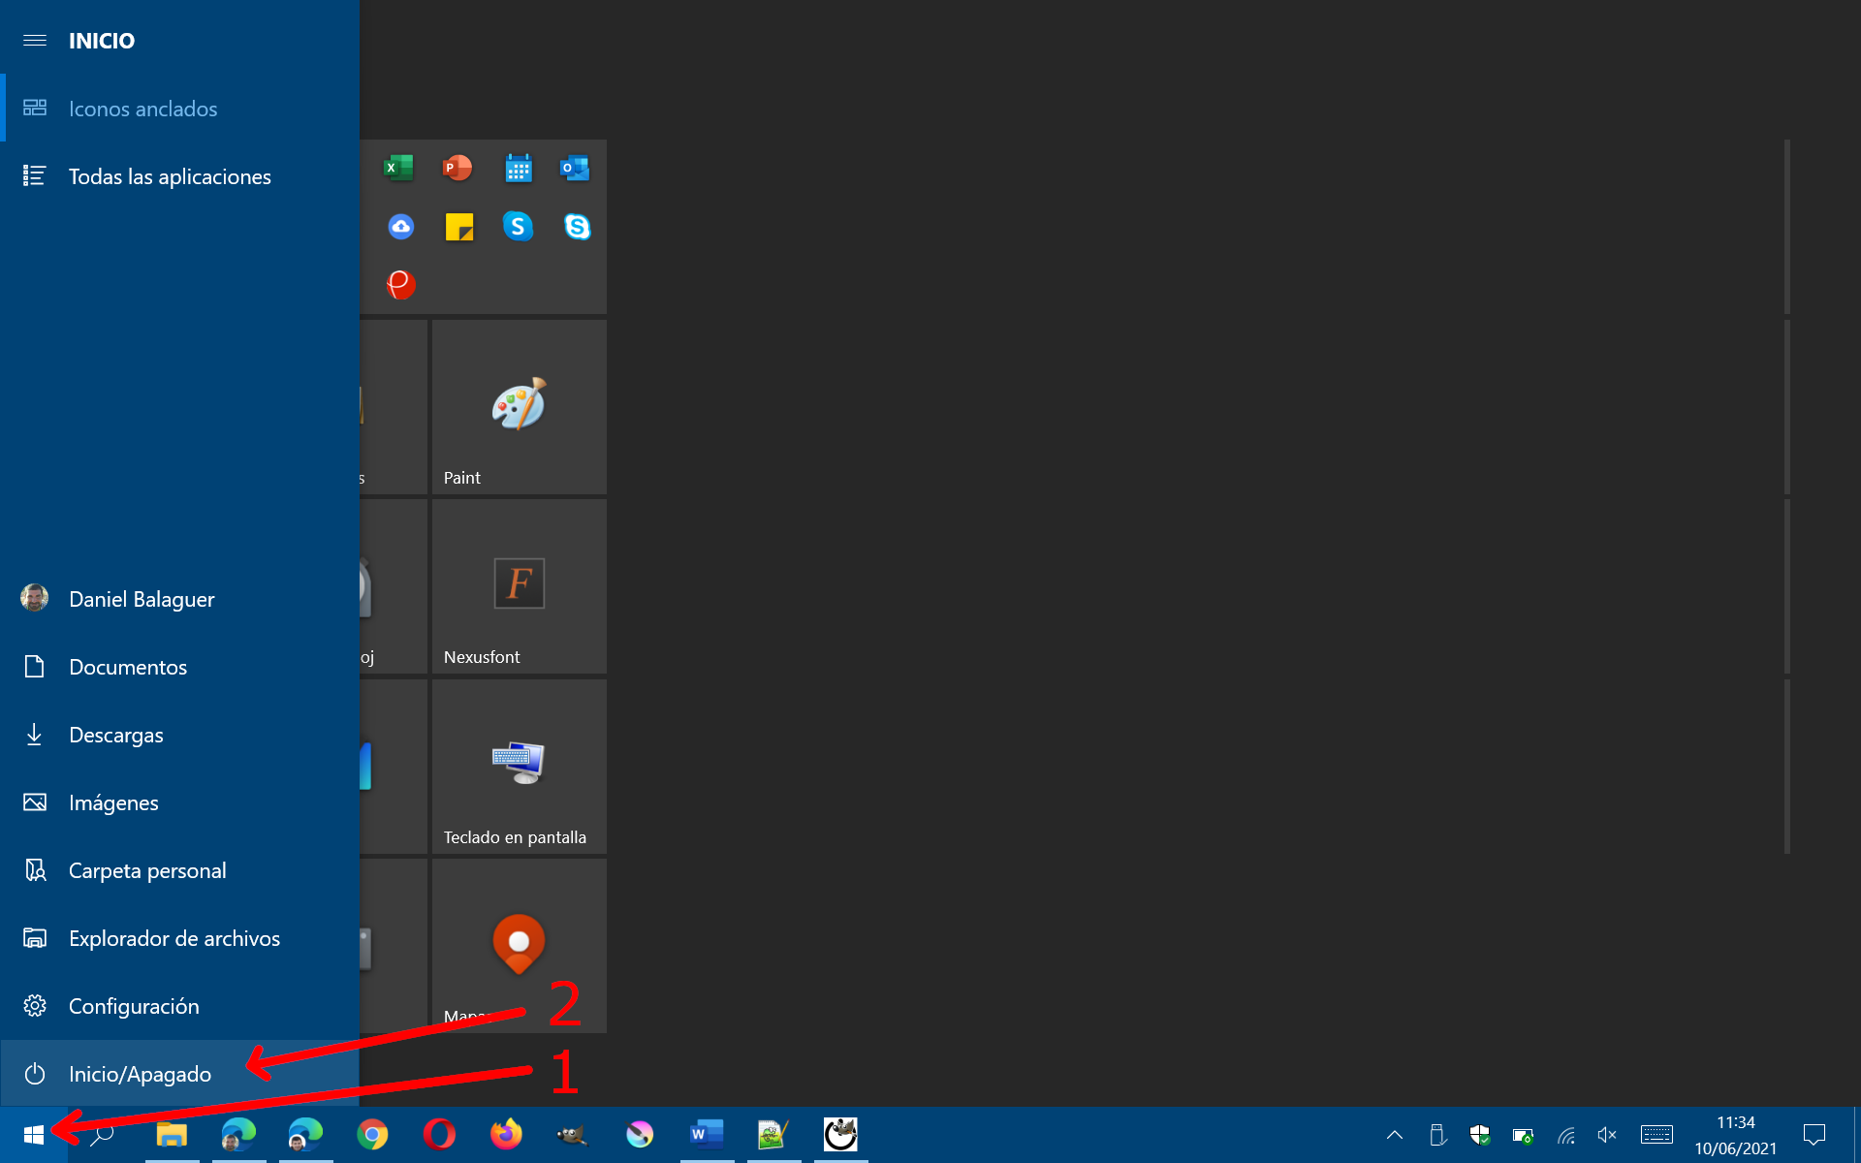The height and width of the screenshot is (1163, 1861).
Task: Launch Teclado en pantalla tile
Action: tap(519, 766)
